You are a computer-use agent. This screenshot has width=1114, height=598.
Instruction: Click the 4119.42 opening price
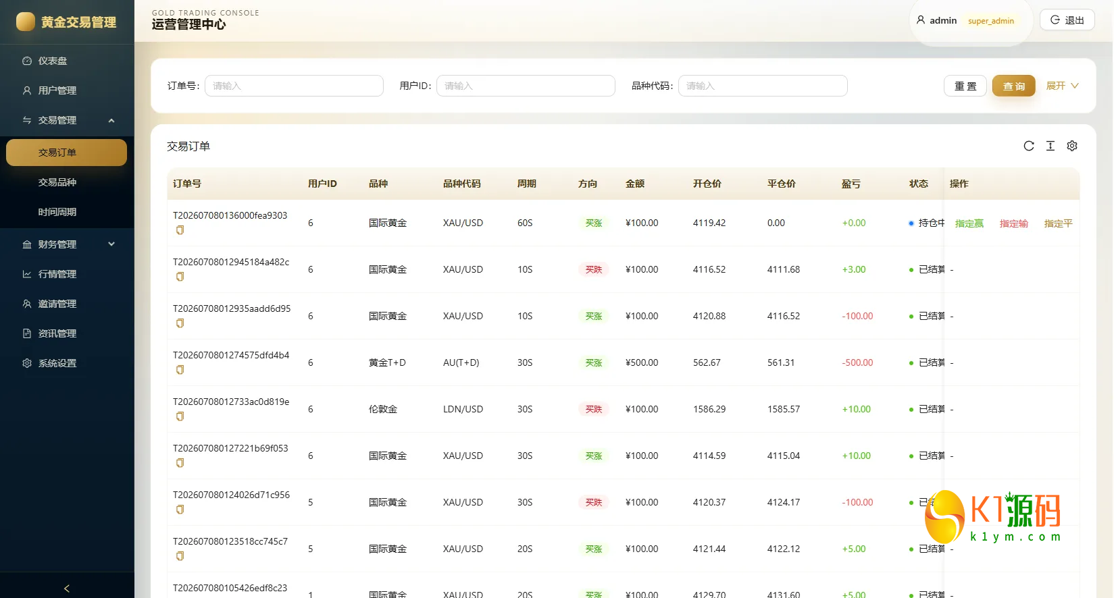pyautogui.click(x=709, y=223)
